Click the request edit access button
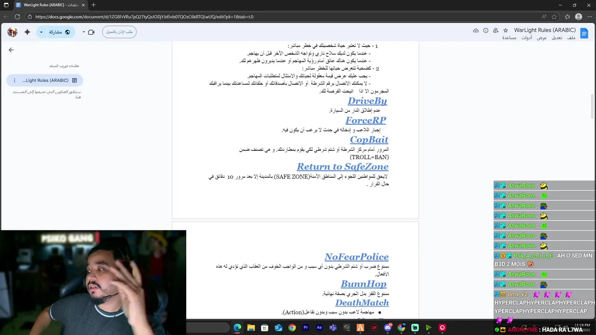Viewport: 596px width, 335px height. pos(119,32)
